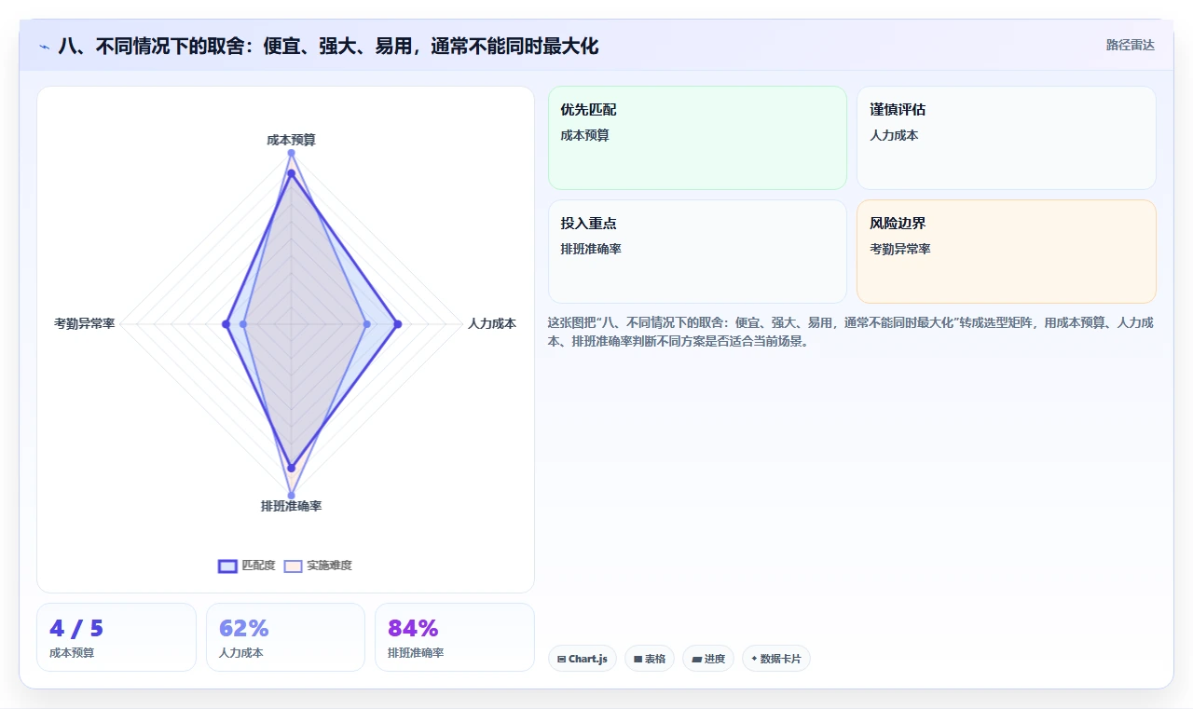Click the 排班准确率 radar axis label
1193x709 pixels.
[x=291, y=506]
